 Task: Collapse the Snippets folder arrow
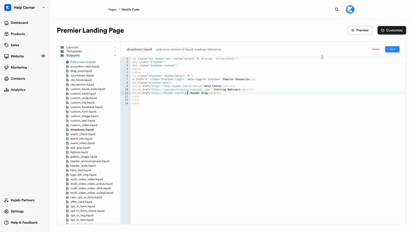(x=115, y=56)
